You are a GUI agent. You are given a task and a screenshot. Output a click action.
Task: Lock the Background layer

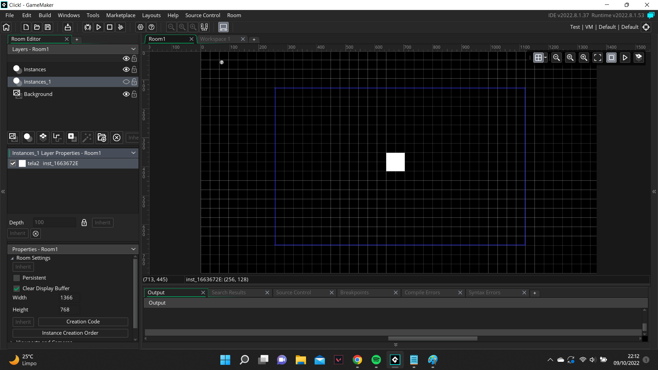(134, 94)
